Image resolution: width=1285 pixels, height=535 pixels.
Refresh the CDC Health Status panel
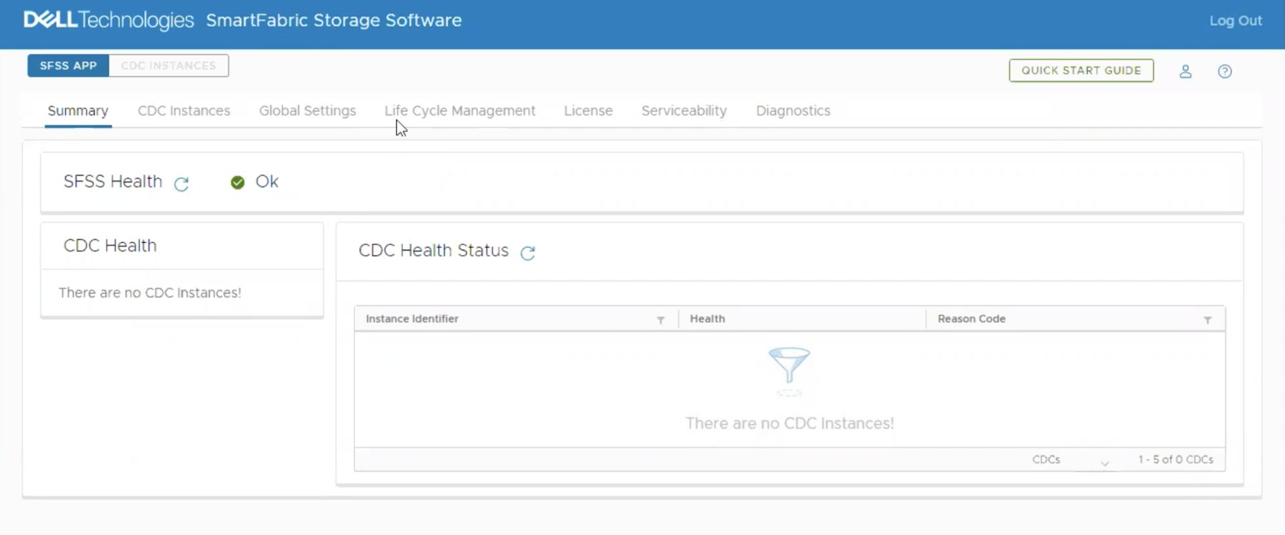[x=528, y=253]
